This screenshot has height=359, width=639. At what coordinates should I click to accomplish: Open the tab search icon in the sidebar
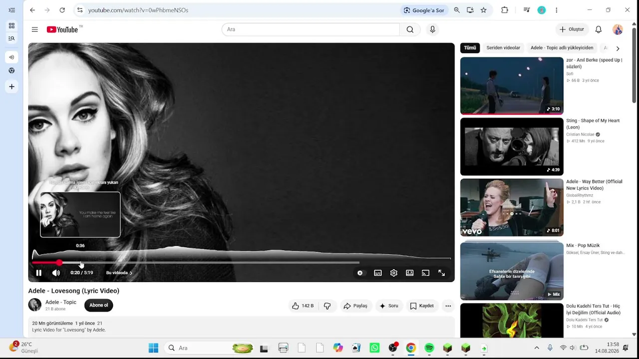tap(11, 38)
